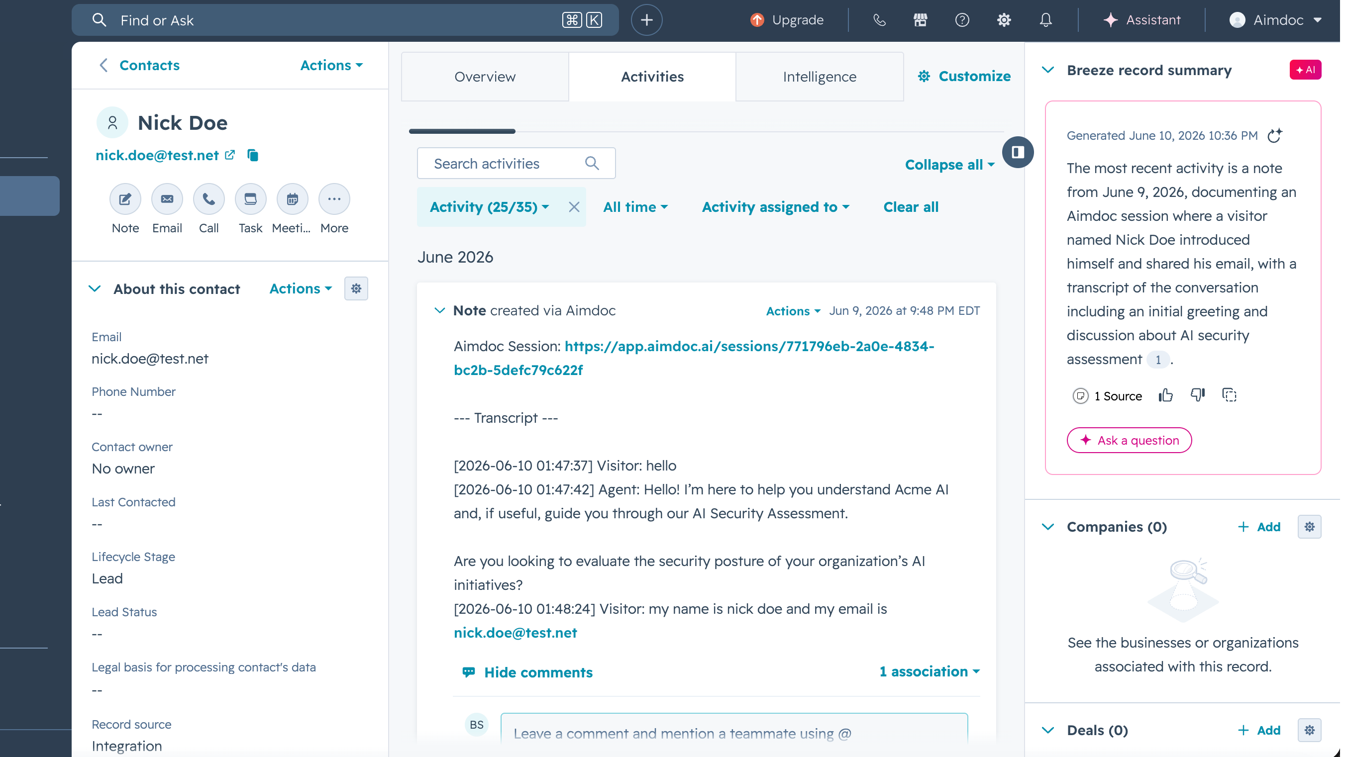Open the marketplace storefront icon

pyautogui.click(x=920, y=20)
